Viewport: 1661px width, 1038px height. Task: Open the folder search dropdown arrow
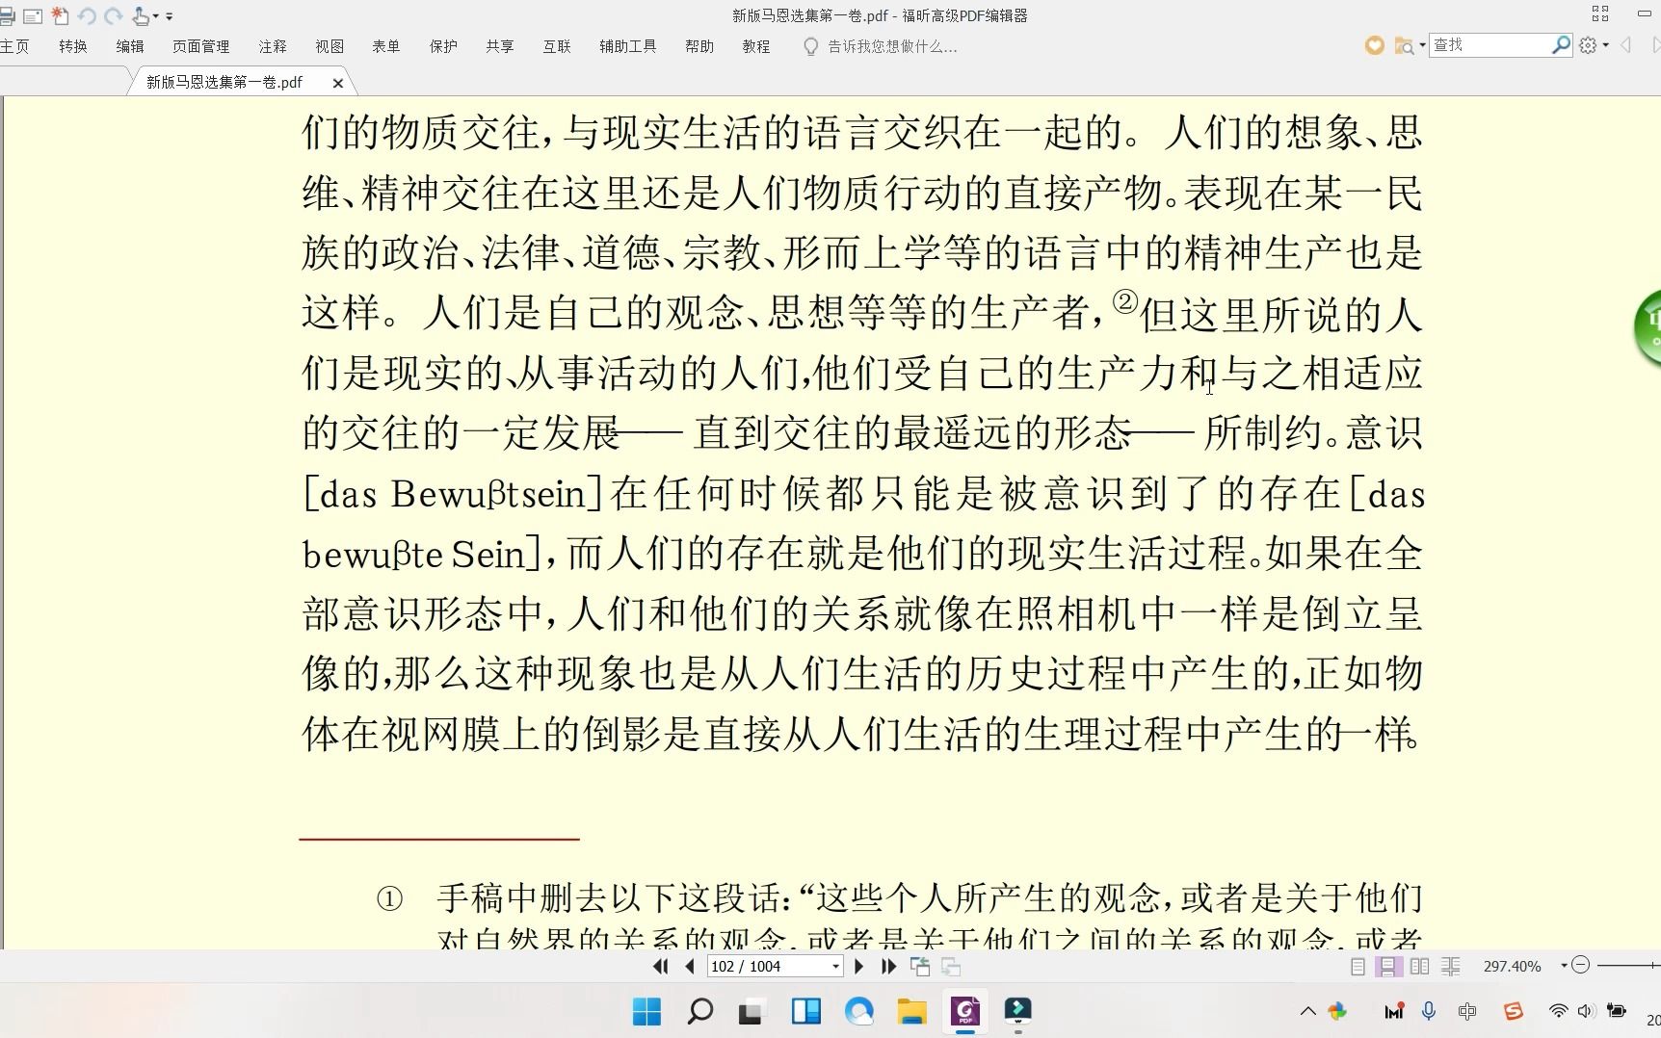pyautogui.click(x=1422, y=45)
